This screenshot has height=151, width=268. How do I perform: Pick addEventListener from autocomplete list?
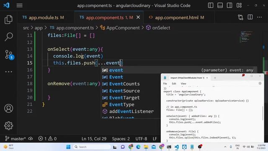pyautogui.click(x=131, y=111)
